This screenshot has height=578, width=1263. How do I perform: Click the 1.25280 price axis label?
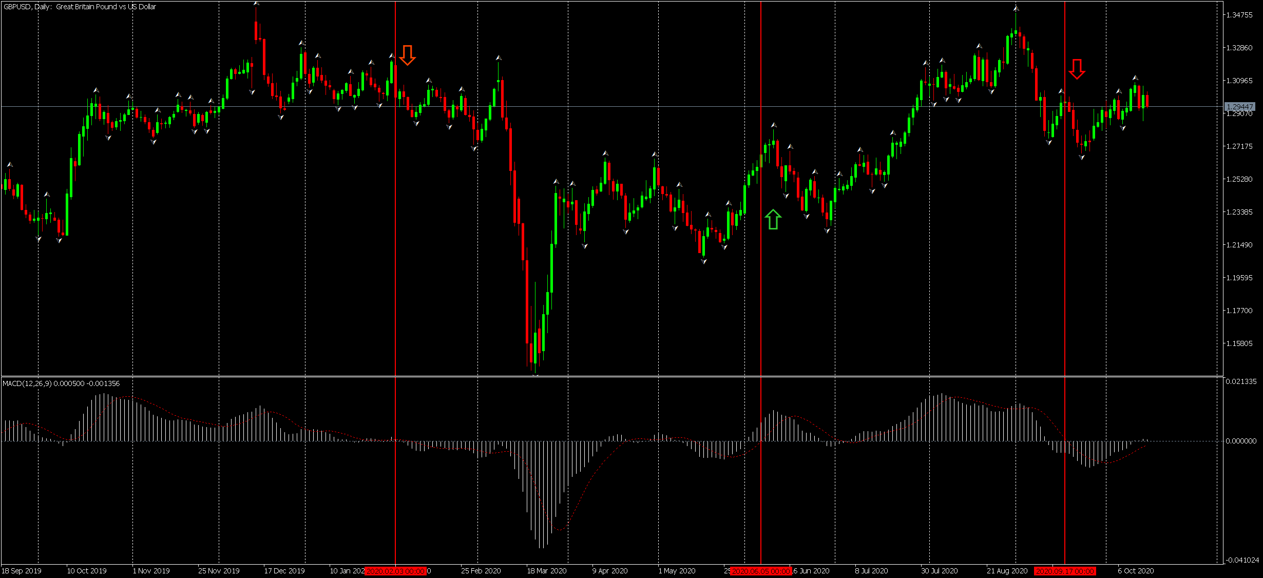point(1239,179)
